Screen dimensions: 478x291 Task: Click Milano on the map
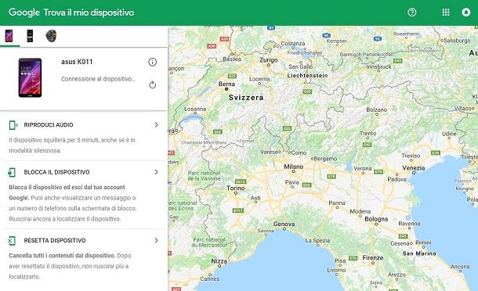tap(293, 167)
